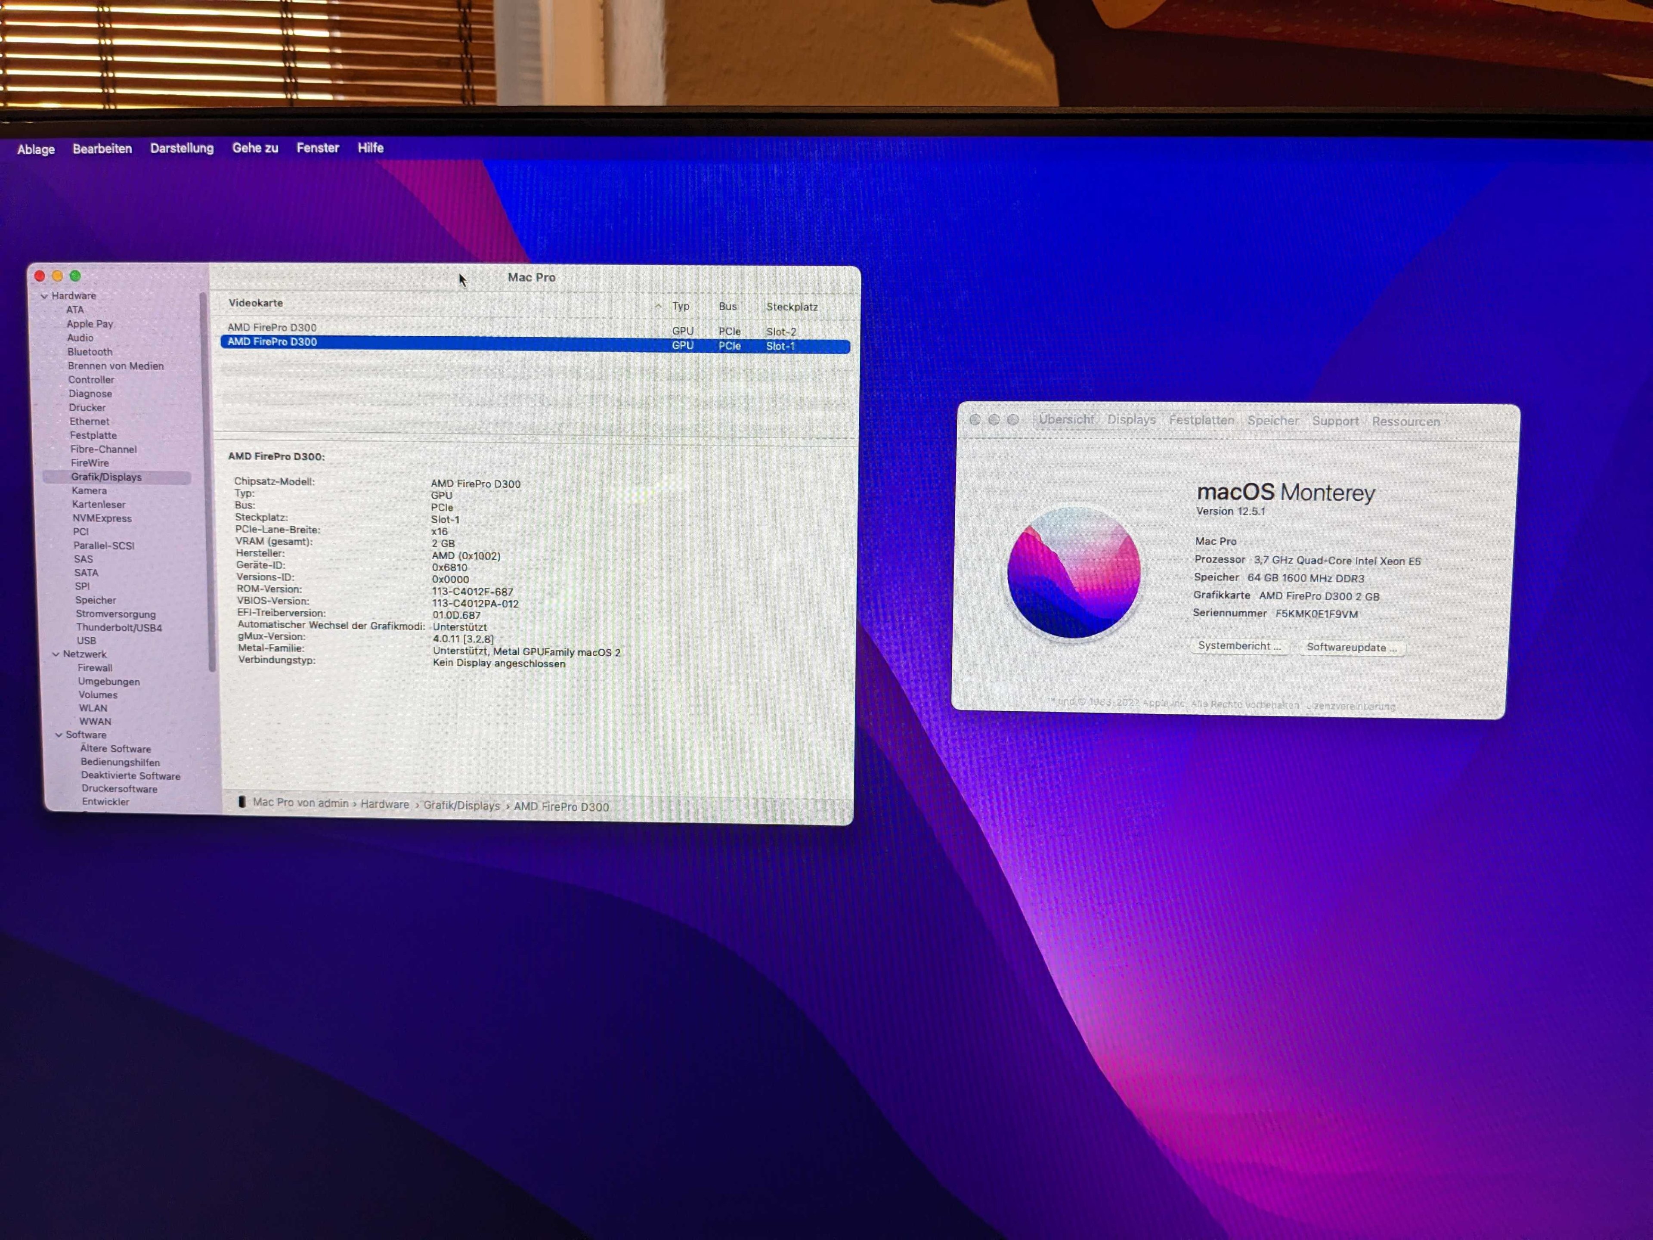
Task: Close the System Information window
Action: pyautogui.click(x=40, y=276)
